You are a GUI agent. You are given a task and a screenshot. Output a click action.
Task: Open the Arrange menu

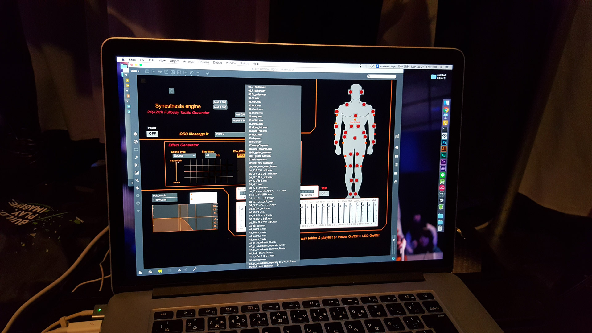189,61
